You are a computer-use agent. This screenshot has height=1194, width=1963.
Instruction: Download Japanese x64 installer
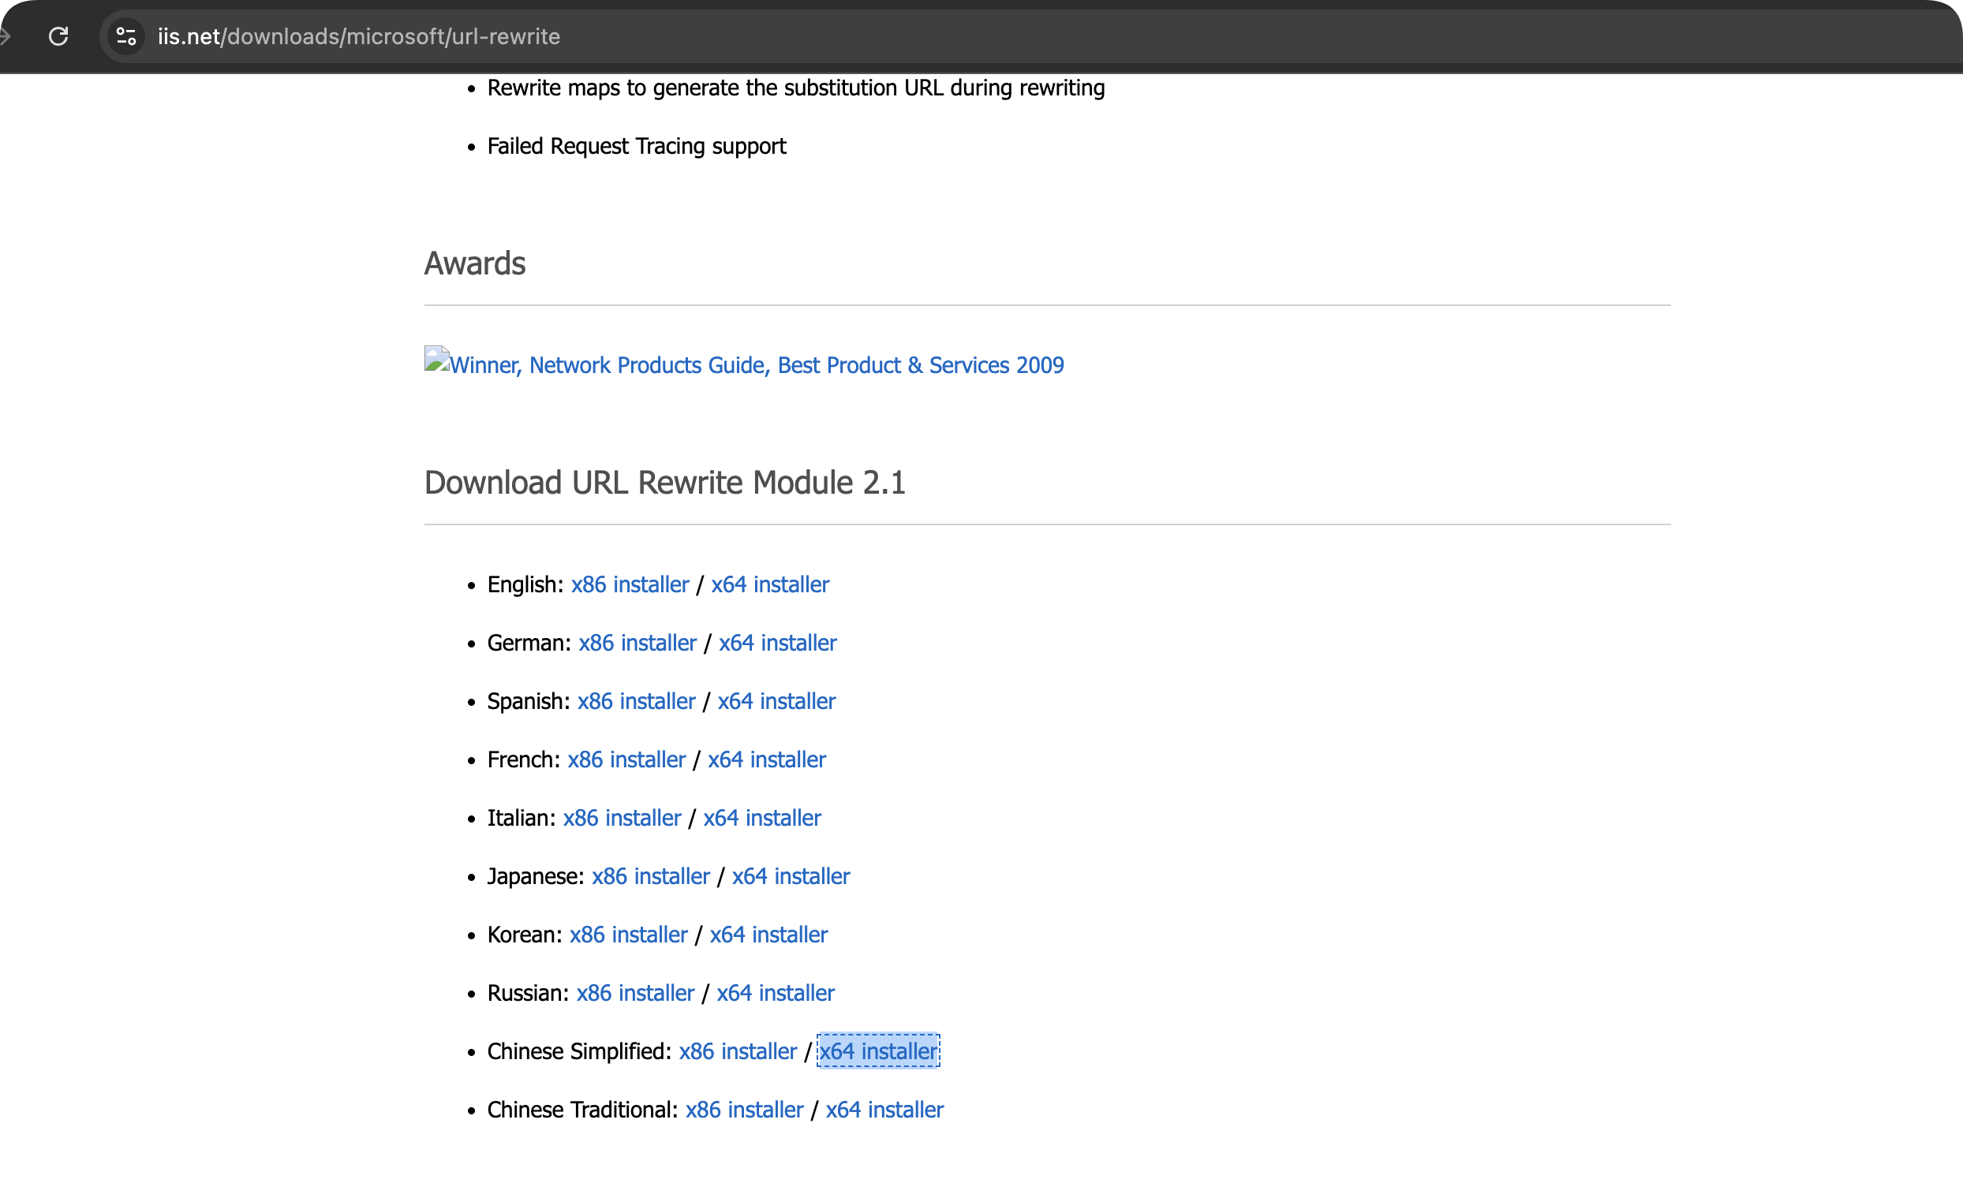point(791,876)
